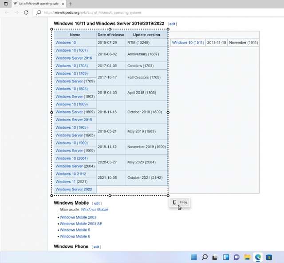Click the Name column header

tap(75, 35)
